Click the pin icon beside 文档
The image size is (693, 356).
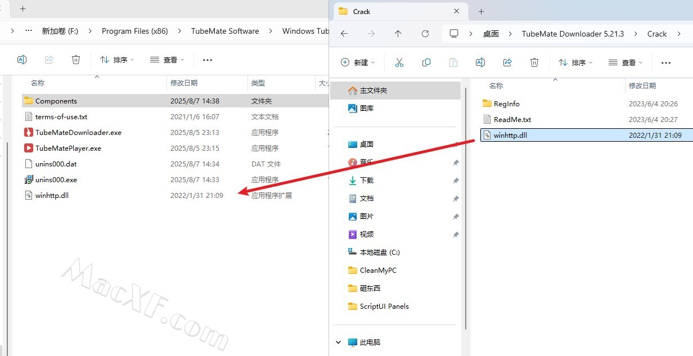tap(456, 199)
